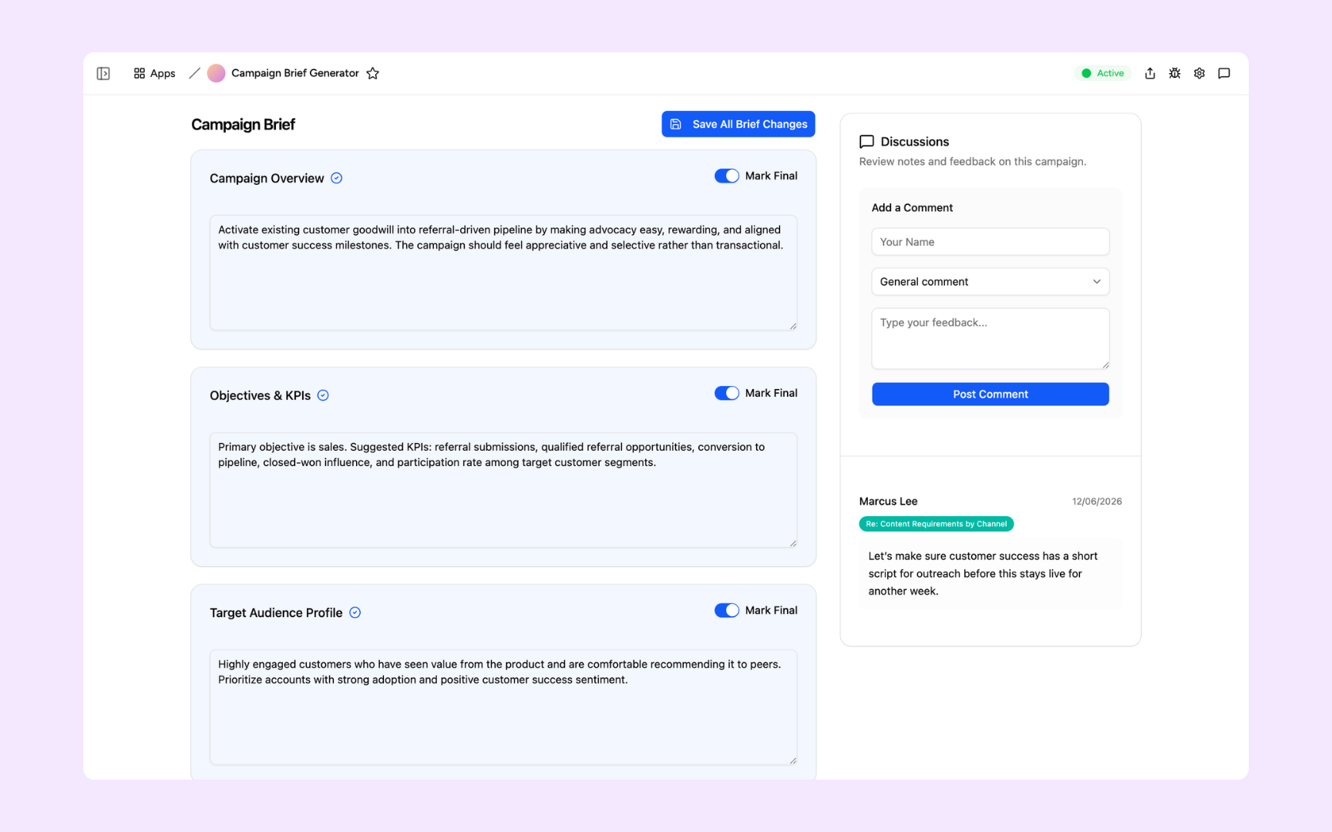Click the Target Audience Profile section title
This screenshot has width=1332, height=832.
pyautogui.click(x=276, y=612)
